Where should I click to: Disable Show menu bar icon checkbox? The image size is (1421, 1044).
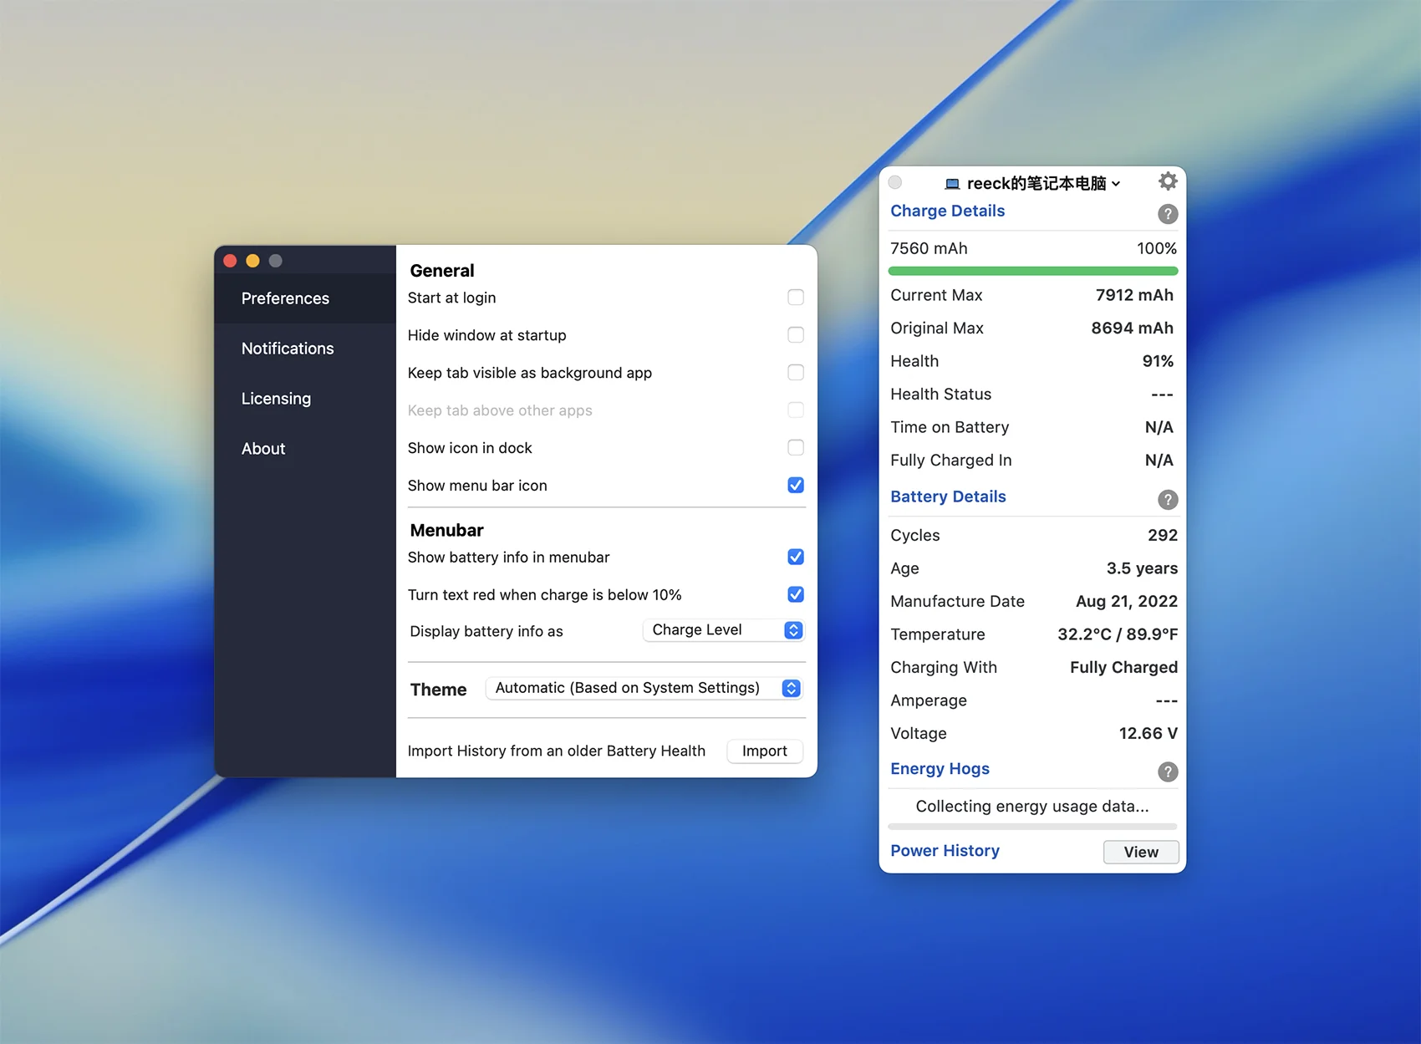tap(795, 486)
